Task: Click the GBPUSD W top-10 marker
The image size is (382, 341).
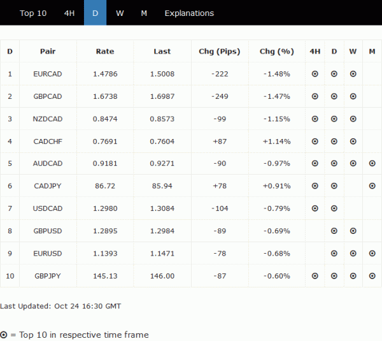Action: pyautogui.click(x=353, y=231)
